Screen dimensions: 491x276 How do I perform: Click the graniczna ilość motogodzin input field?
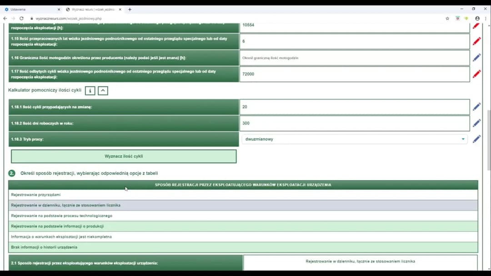click(x=354, y=58)
